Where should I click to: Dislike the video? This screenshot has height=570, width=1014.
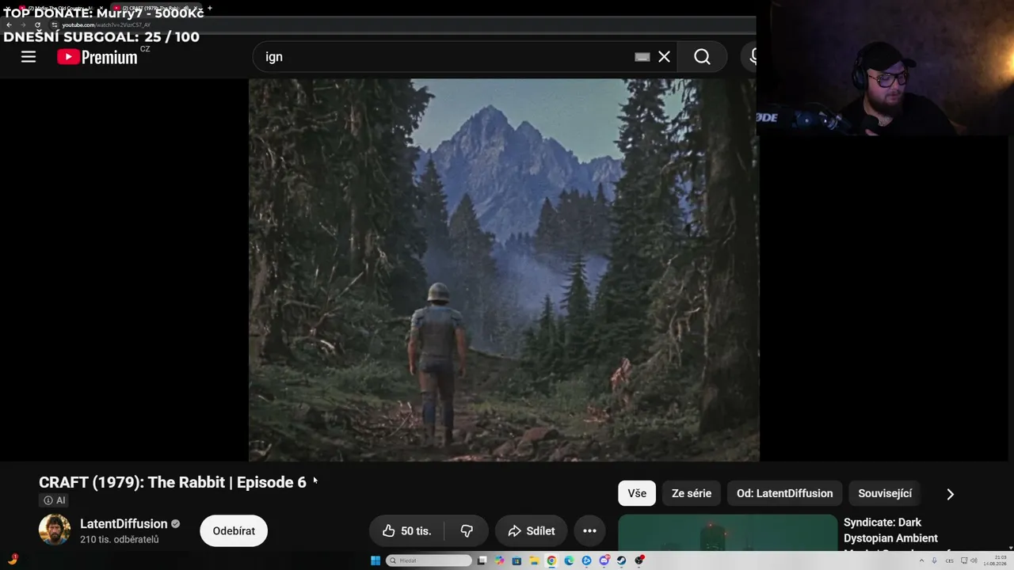click(x=467, y=530)
